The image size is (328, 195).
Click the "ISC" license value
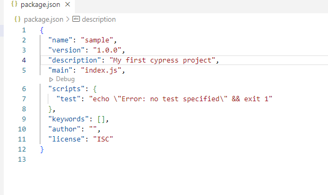pyautogui.click(x=103, y=139)
